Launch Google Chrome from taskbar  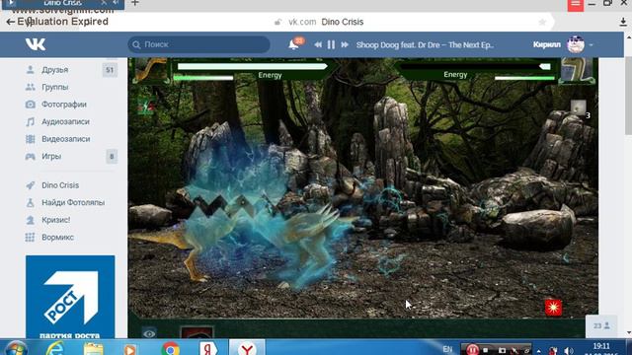coord(171,349)
